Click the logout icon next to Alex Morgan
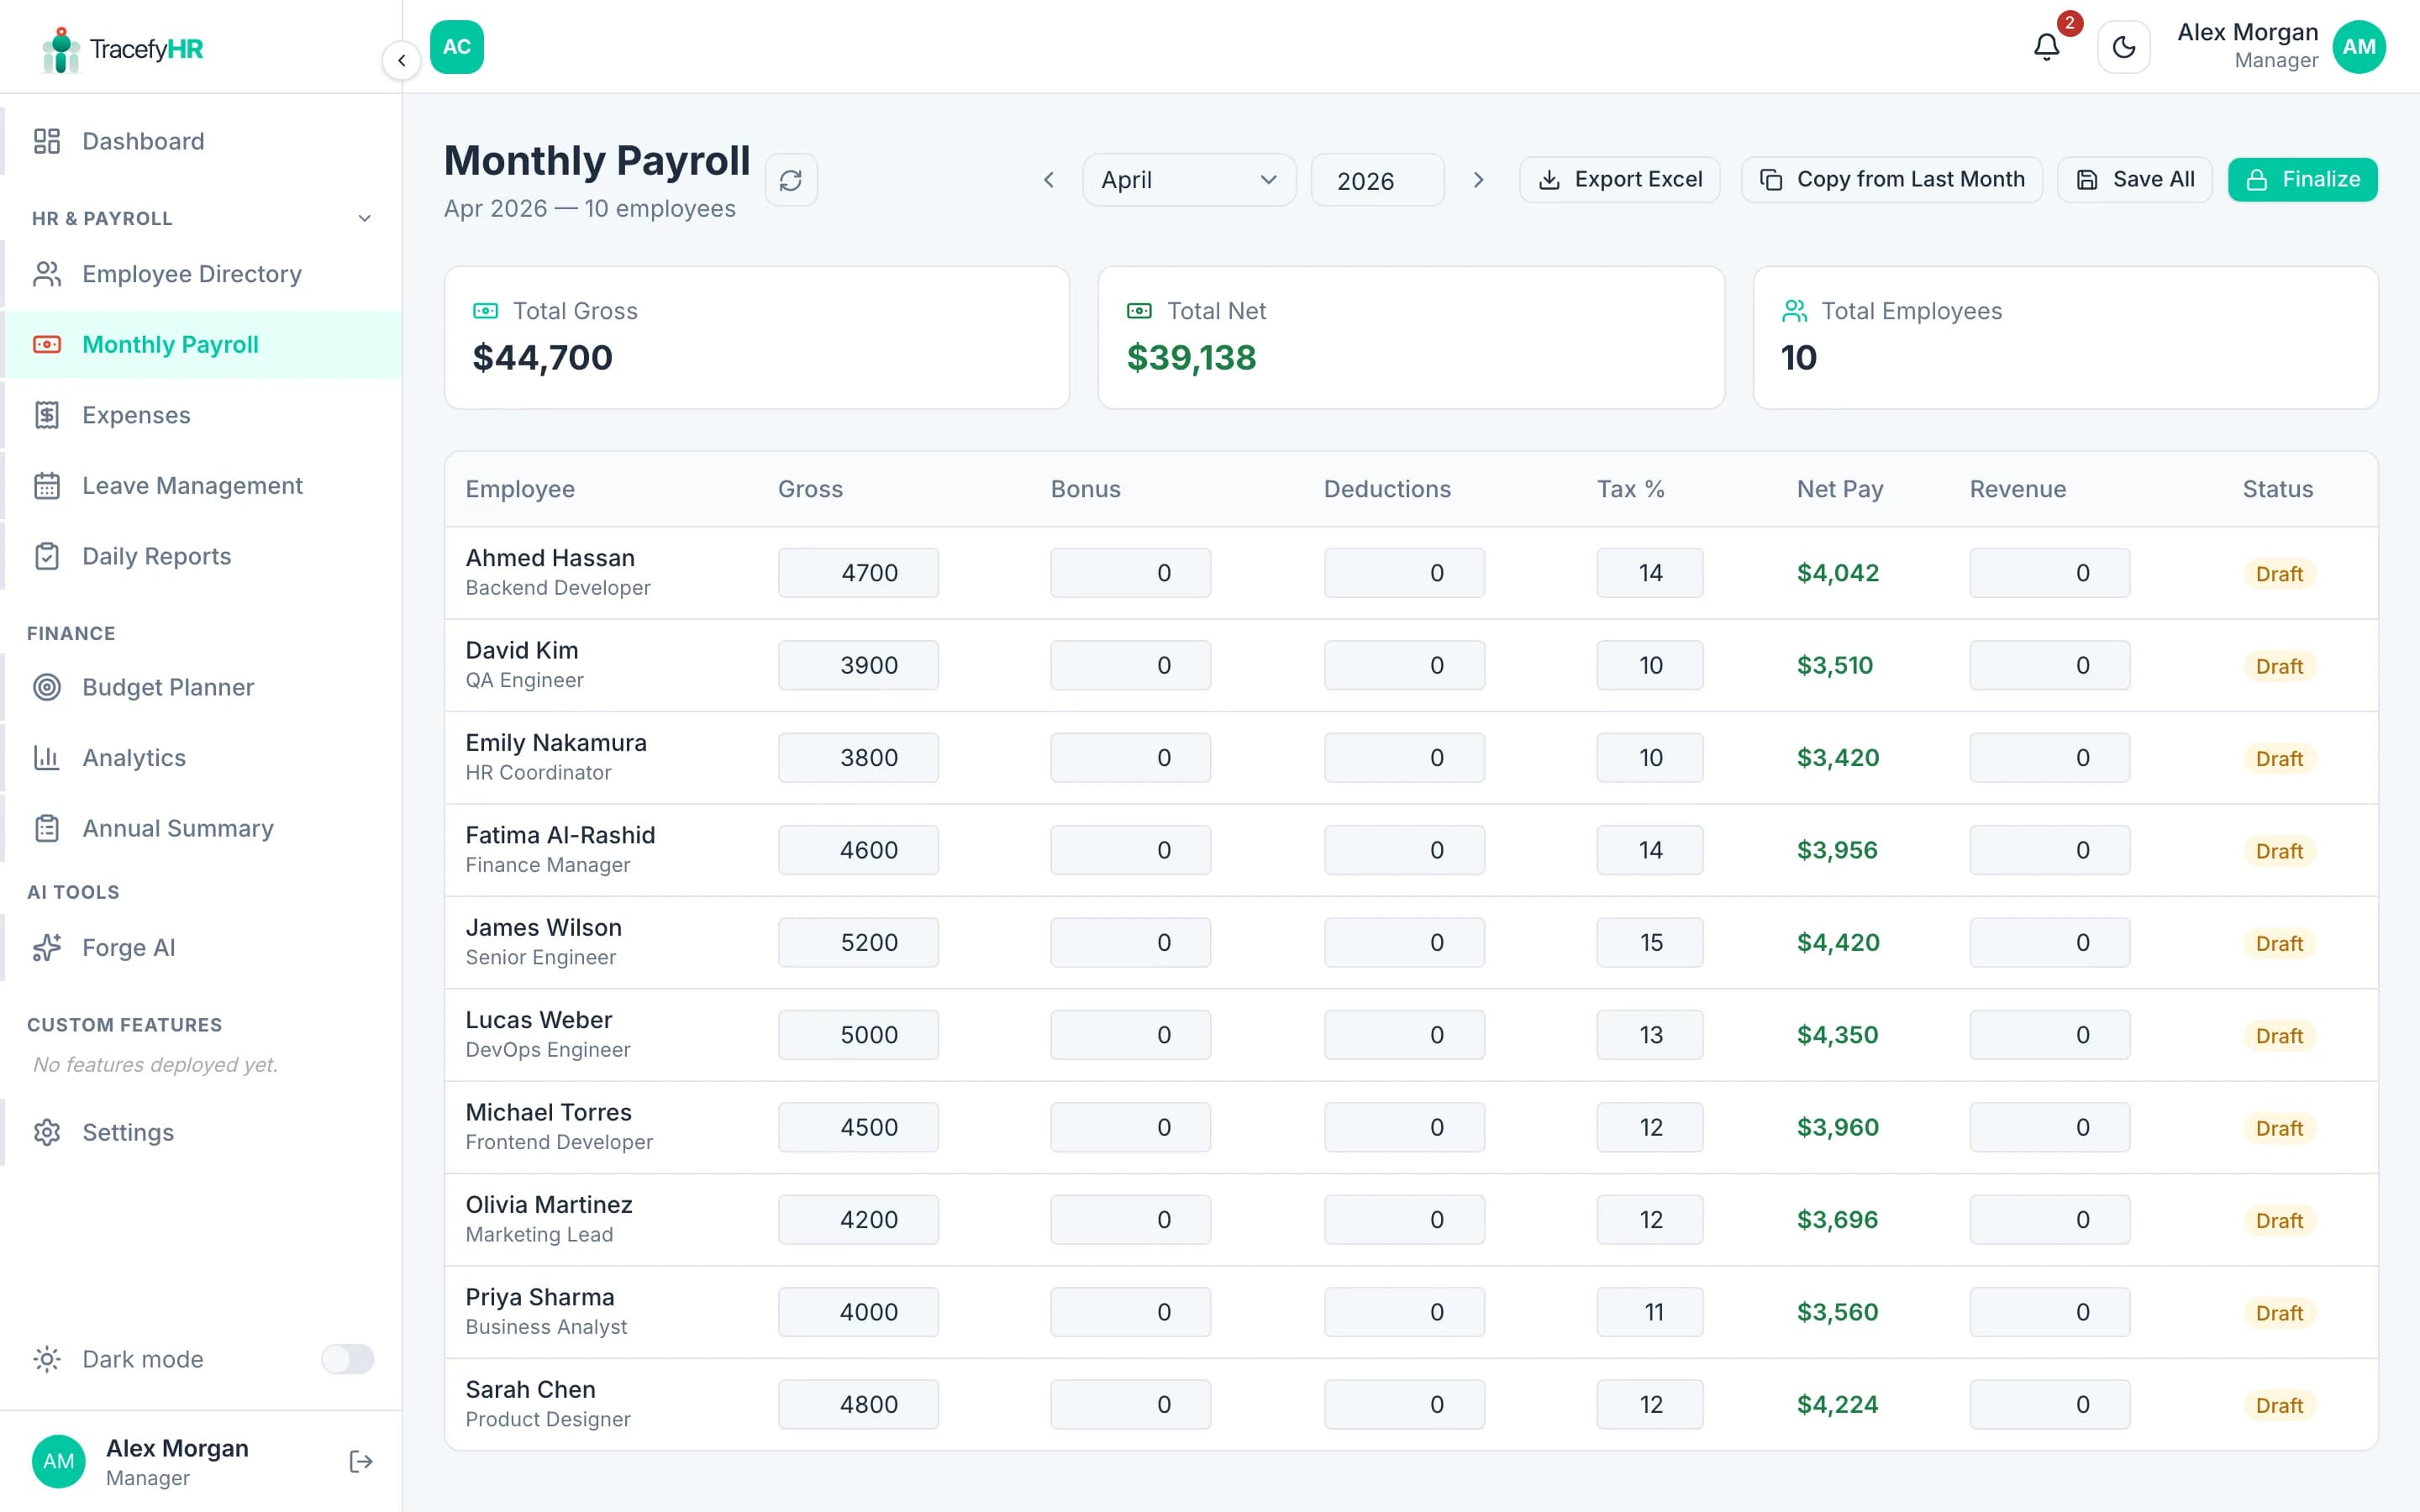Screen dimensions: 2420x1512 coord(360,1461)
